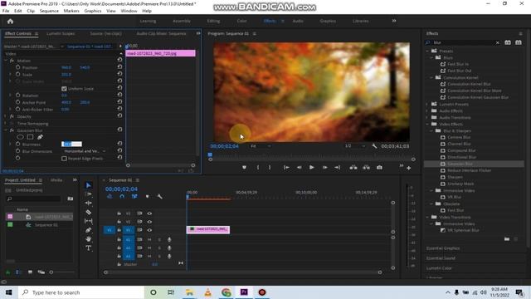Clear the Effects search field
This screenshot has width=531, height=299.
(x=498, y=42)
